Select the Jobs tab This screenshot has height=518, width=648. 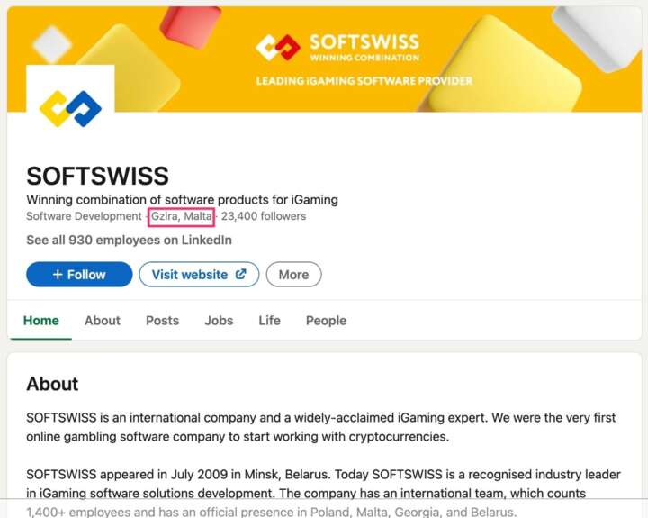(x=219, y=321)
